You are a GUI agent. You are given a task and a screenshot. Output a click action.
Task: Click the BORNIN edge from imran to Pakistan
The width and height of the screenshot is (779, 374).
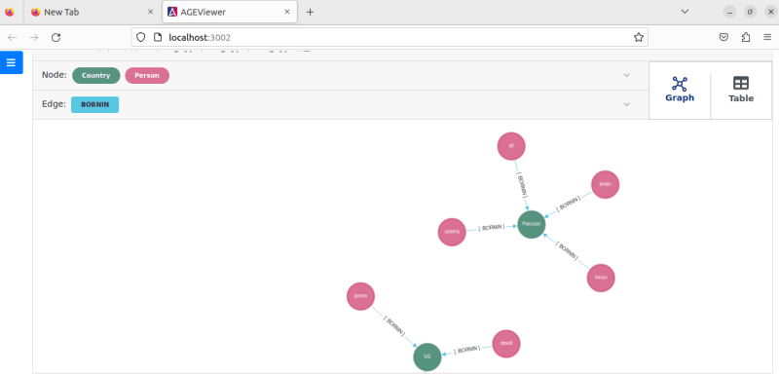coord(567,251)
